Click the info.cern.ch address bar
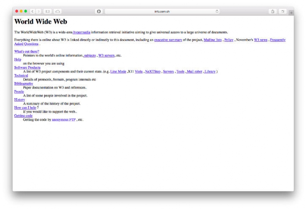 coord(162,12)
